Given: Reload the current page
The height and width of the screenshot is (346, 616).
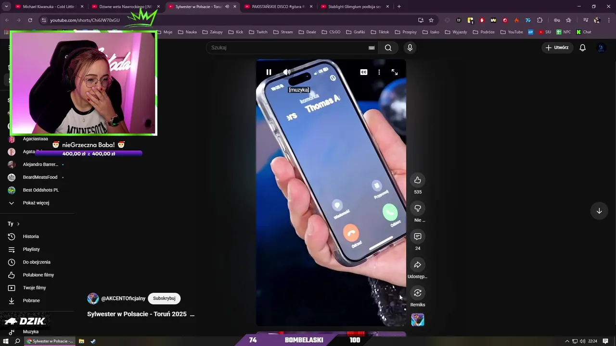Looking at the screenshot, I should [x=30, y=20].
